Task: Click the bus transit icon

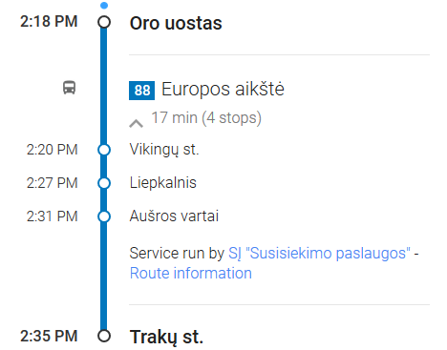Action: (x=69, y=88)
